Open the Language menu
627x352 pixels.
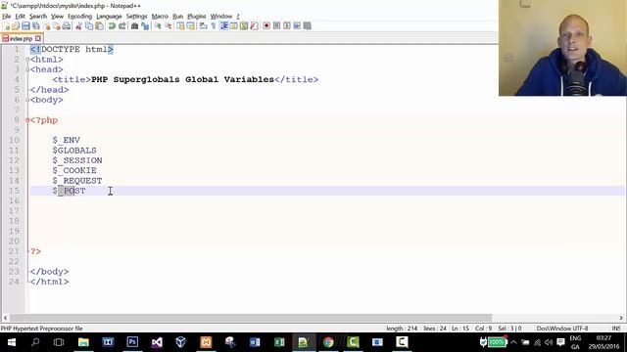point(109,17)
